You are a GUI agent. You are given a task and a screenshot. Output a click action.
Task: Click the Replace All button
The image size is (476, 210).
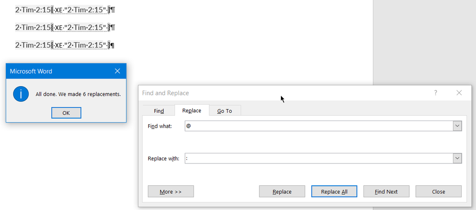[334, 191]
